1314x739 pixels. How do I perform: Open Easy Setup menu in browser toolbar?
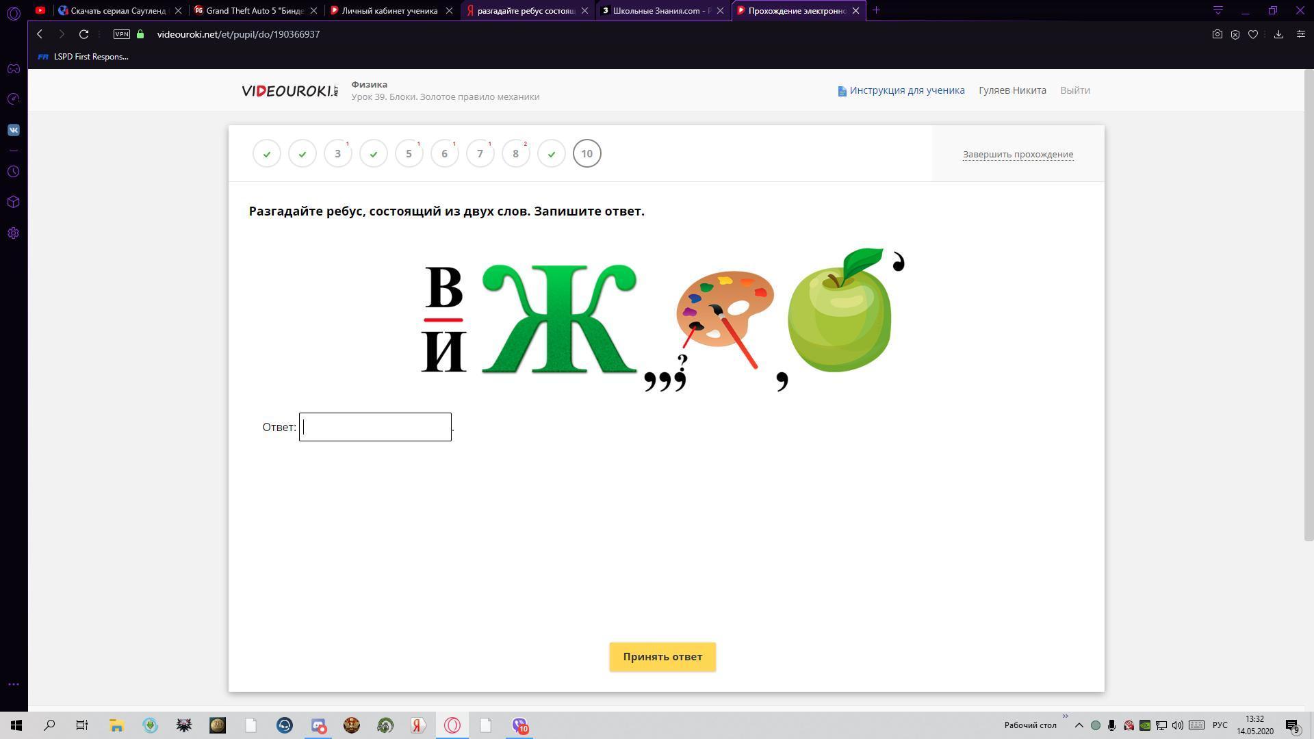[1300, 34]
